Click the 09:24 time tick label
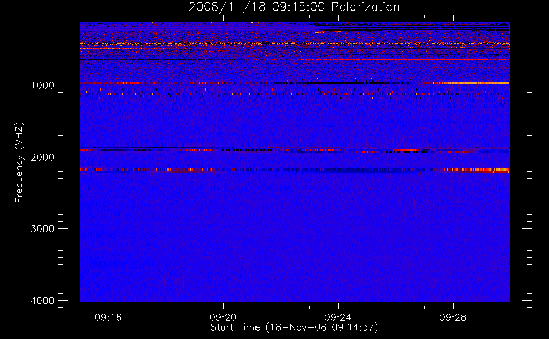 tap(338, 318)
